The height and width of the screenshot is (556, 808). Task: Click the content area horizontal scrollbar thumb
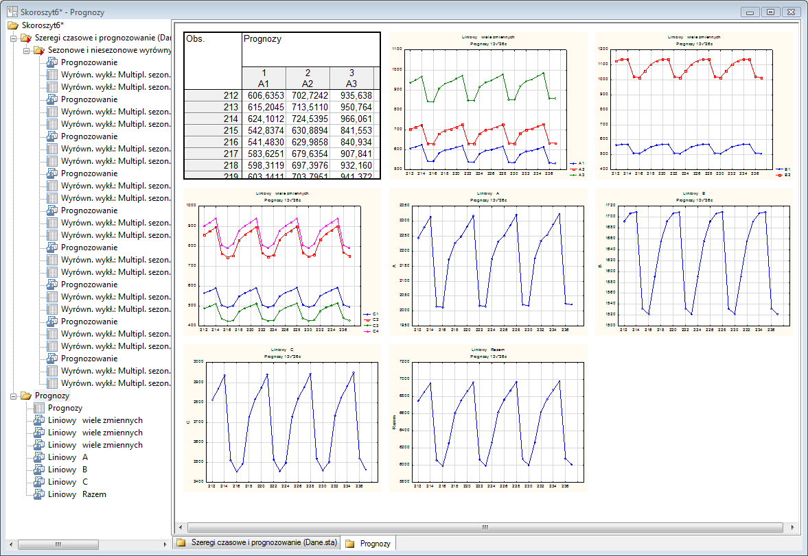pos(485,527)
